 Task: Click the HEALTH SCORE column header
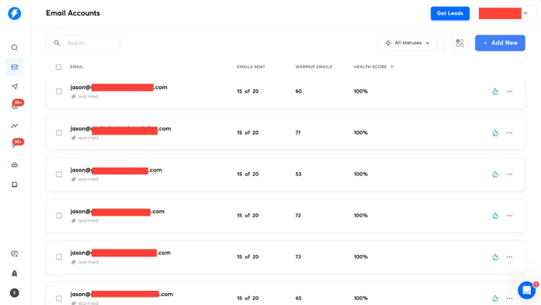tap(371, 67)
